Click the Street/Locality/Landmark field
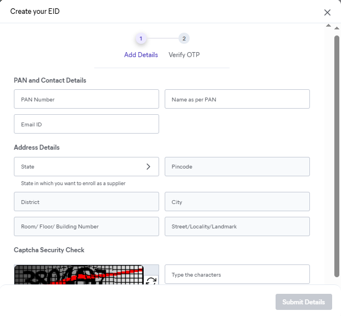Viewport: 341px width, 316px height. coord(237,226)
